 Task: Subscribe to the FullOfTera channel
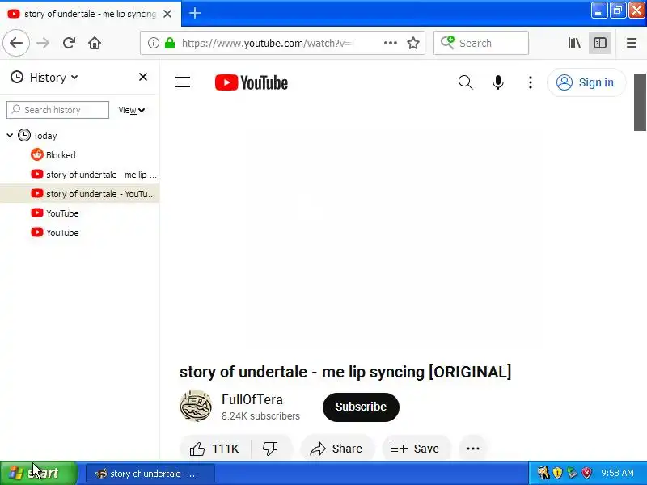361,407
